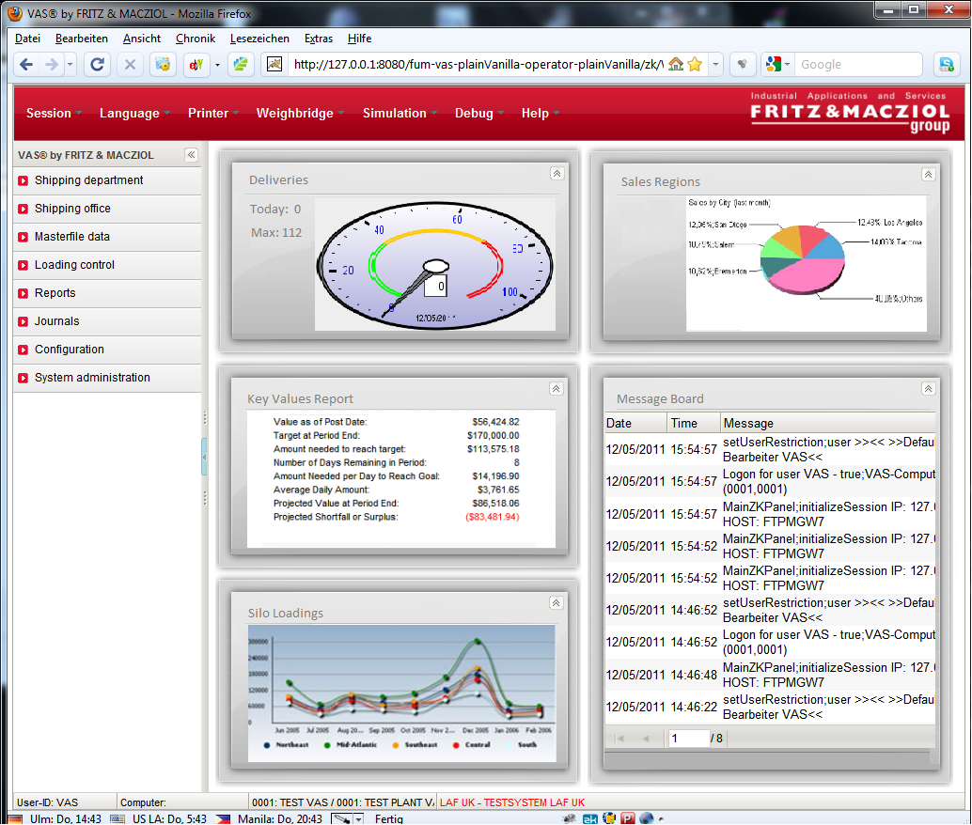
Task: Collapse the Message Board panel
Action: (x=928, y=389)
